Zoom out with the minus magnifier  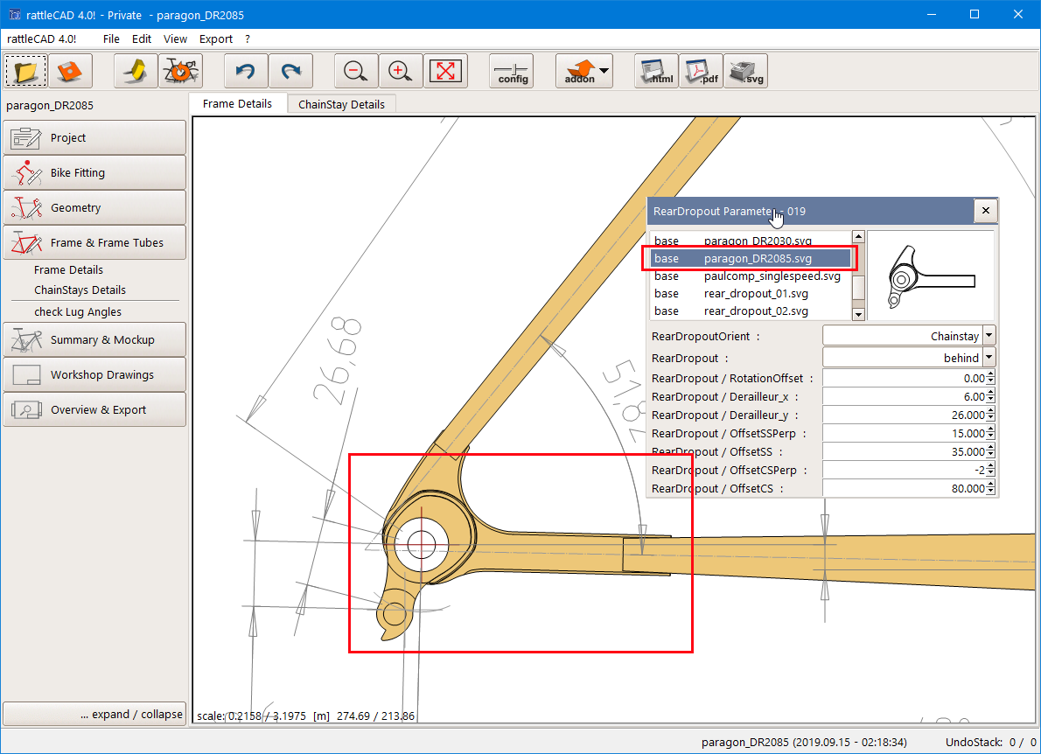(x=356, y=71)
